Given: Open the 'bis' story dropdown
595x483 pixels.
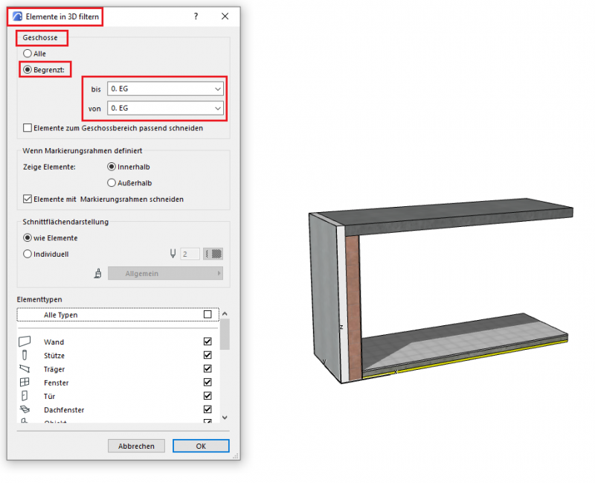Looking at the screenshot, I should pyautogui.click(x=165, y=89).
